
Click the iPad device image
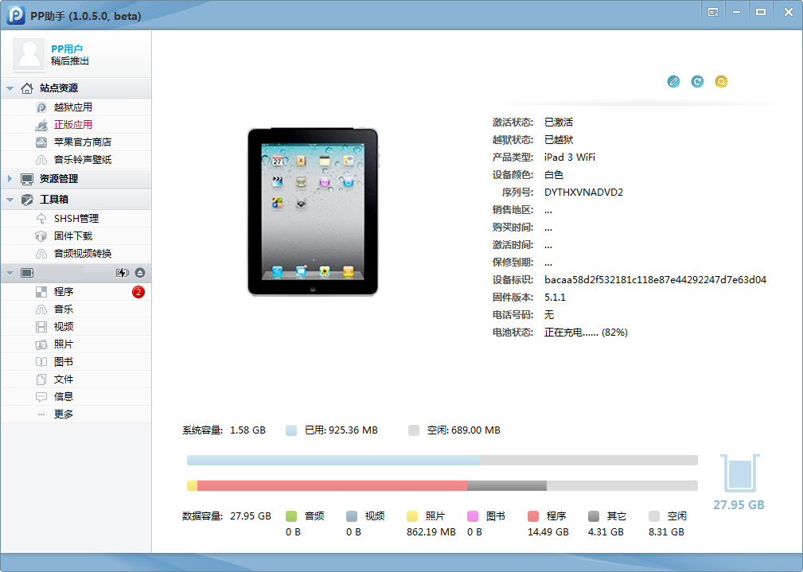(312, 212)
